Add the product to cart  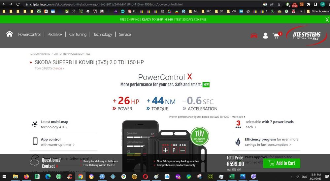(x=281, y=163)
